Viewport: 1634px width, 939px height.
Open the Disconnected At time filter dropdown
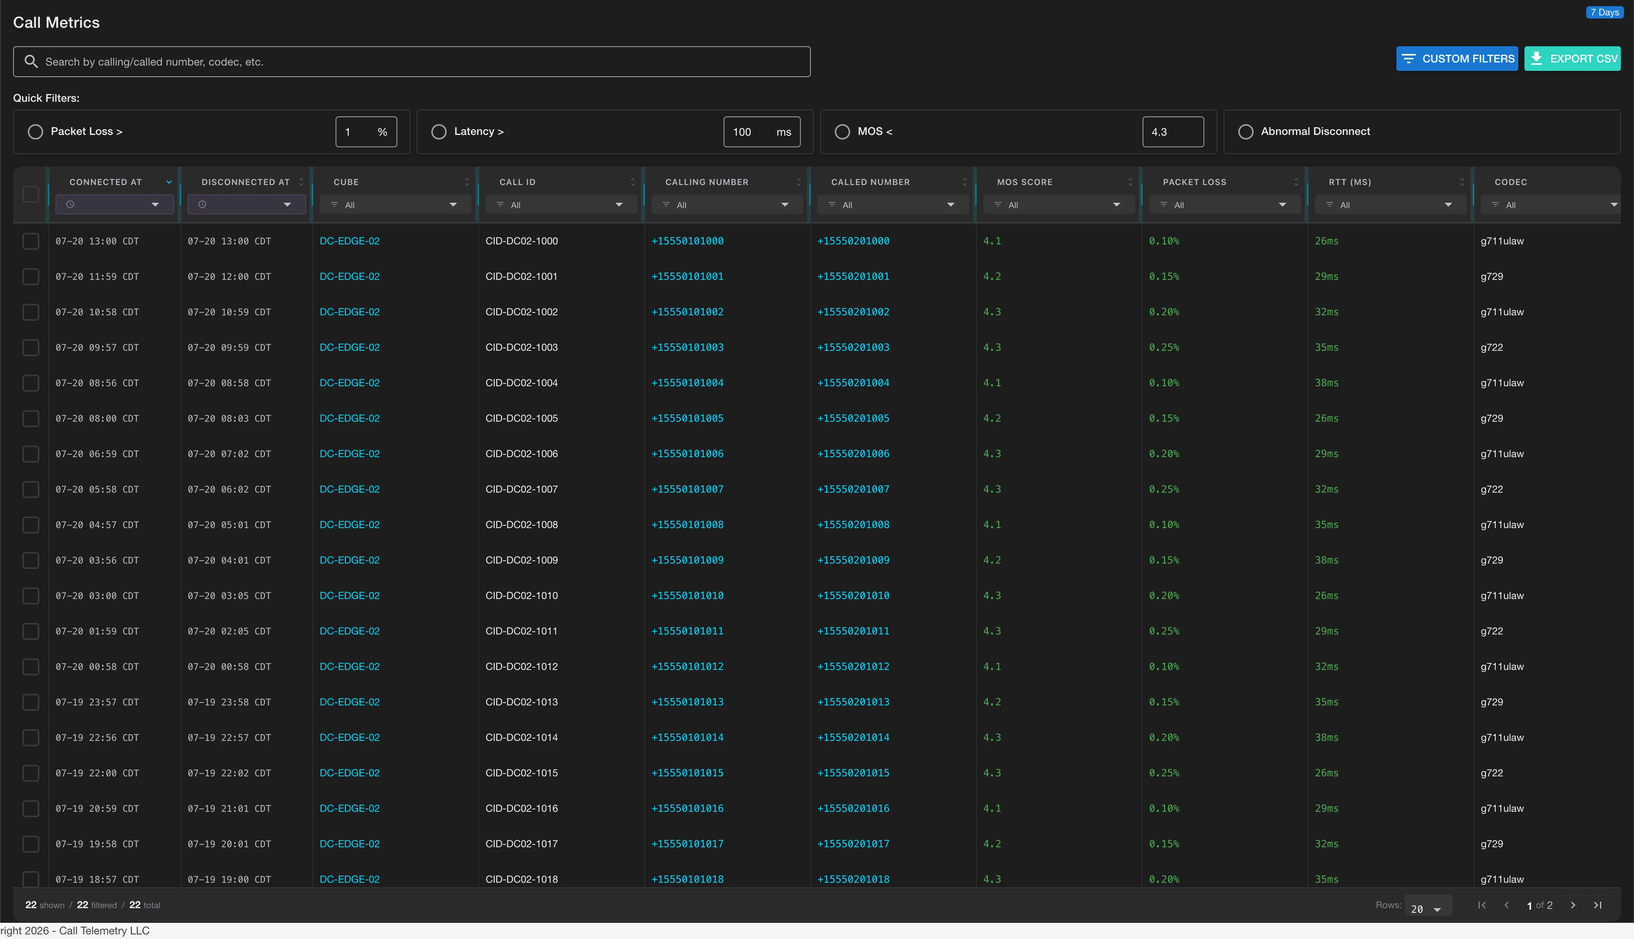(246, 204)
